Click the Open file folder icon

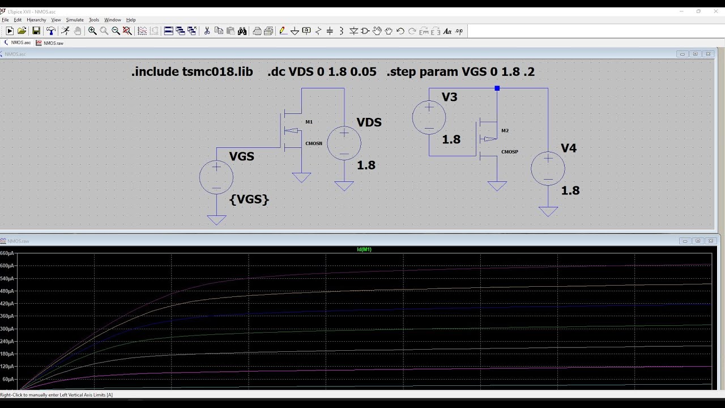click(x=22, y=31)
